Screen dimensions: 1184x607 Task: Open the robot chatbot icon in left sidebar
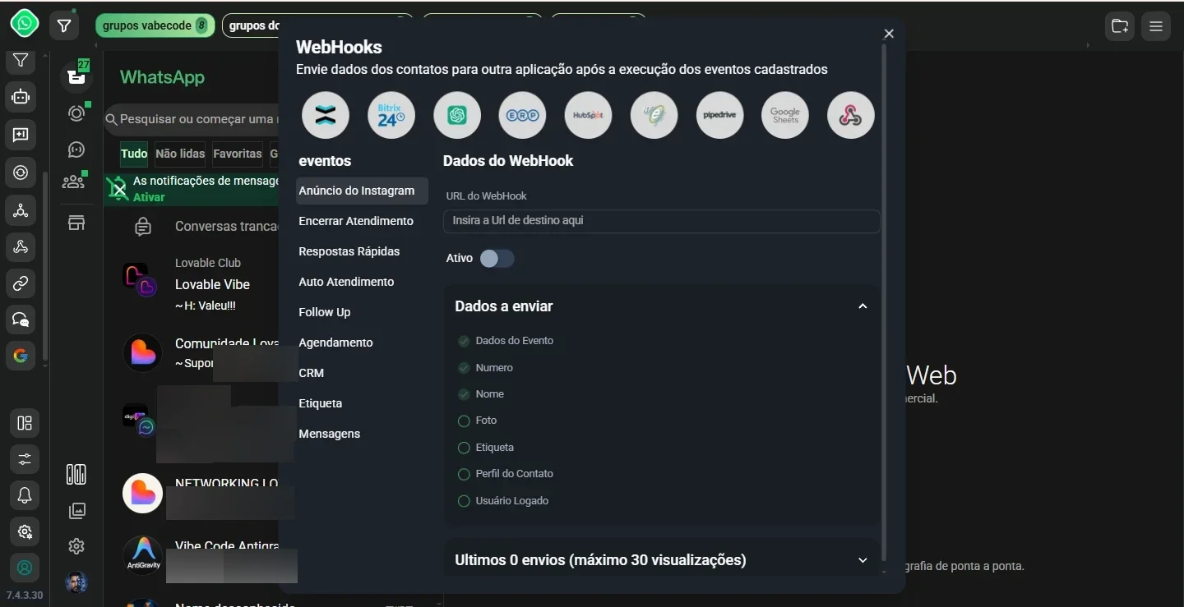pyautogui.click(x=21, y=97)
